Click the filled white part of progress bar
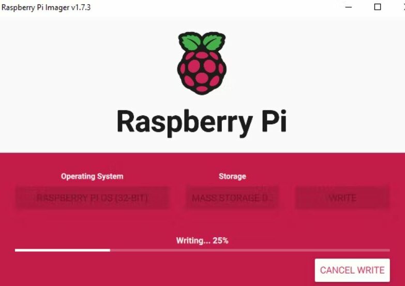Image resolution: width=405 pixels, height=286 pixels. click(63, 250)
